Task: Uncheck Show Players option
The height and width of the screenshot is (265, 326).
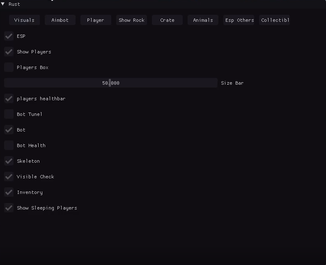Action: tap(9, 52)
